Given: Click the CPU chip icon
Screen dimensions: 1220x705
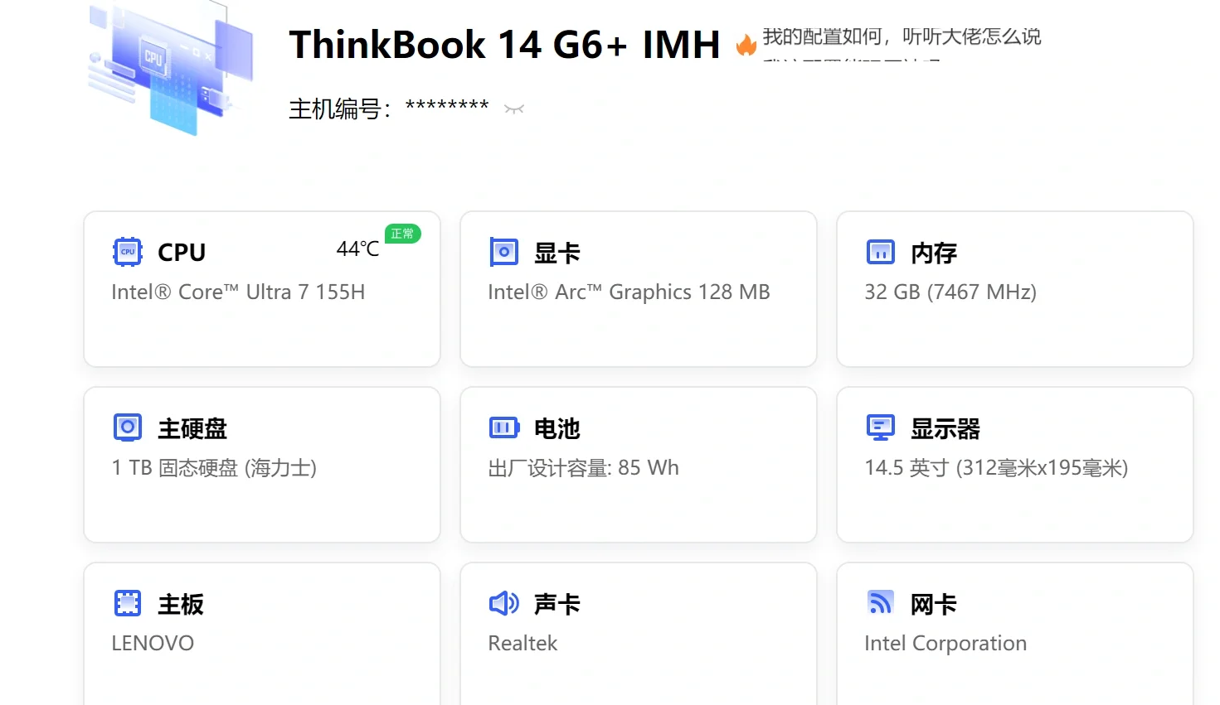Looking at the screenshot, I should (x=128, y=252).
